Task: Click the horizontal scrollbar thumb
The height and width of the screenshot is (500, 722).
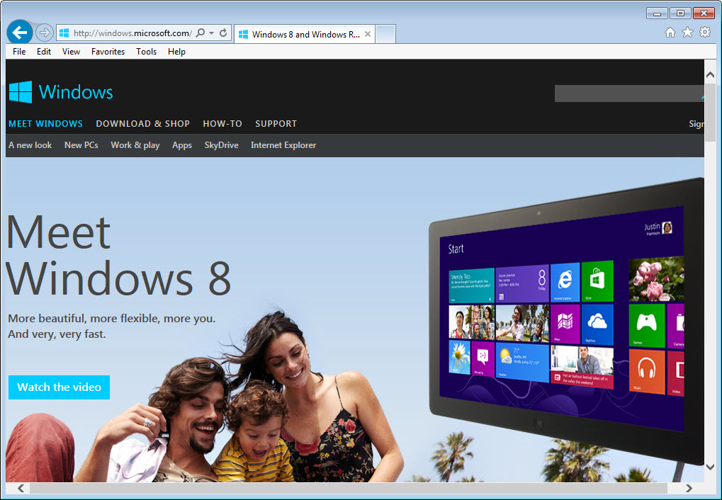Action: 349,488
